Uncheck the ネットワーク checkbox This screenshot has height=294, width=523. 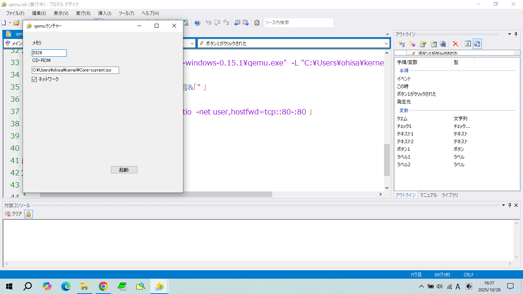tap(34, 79)
